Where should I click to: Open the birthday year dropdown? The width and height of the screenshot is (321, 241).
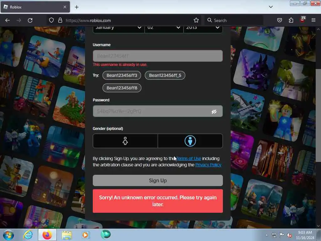point(203,29)
